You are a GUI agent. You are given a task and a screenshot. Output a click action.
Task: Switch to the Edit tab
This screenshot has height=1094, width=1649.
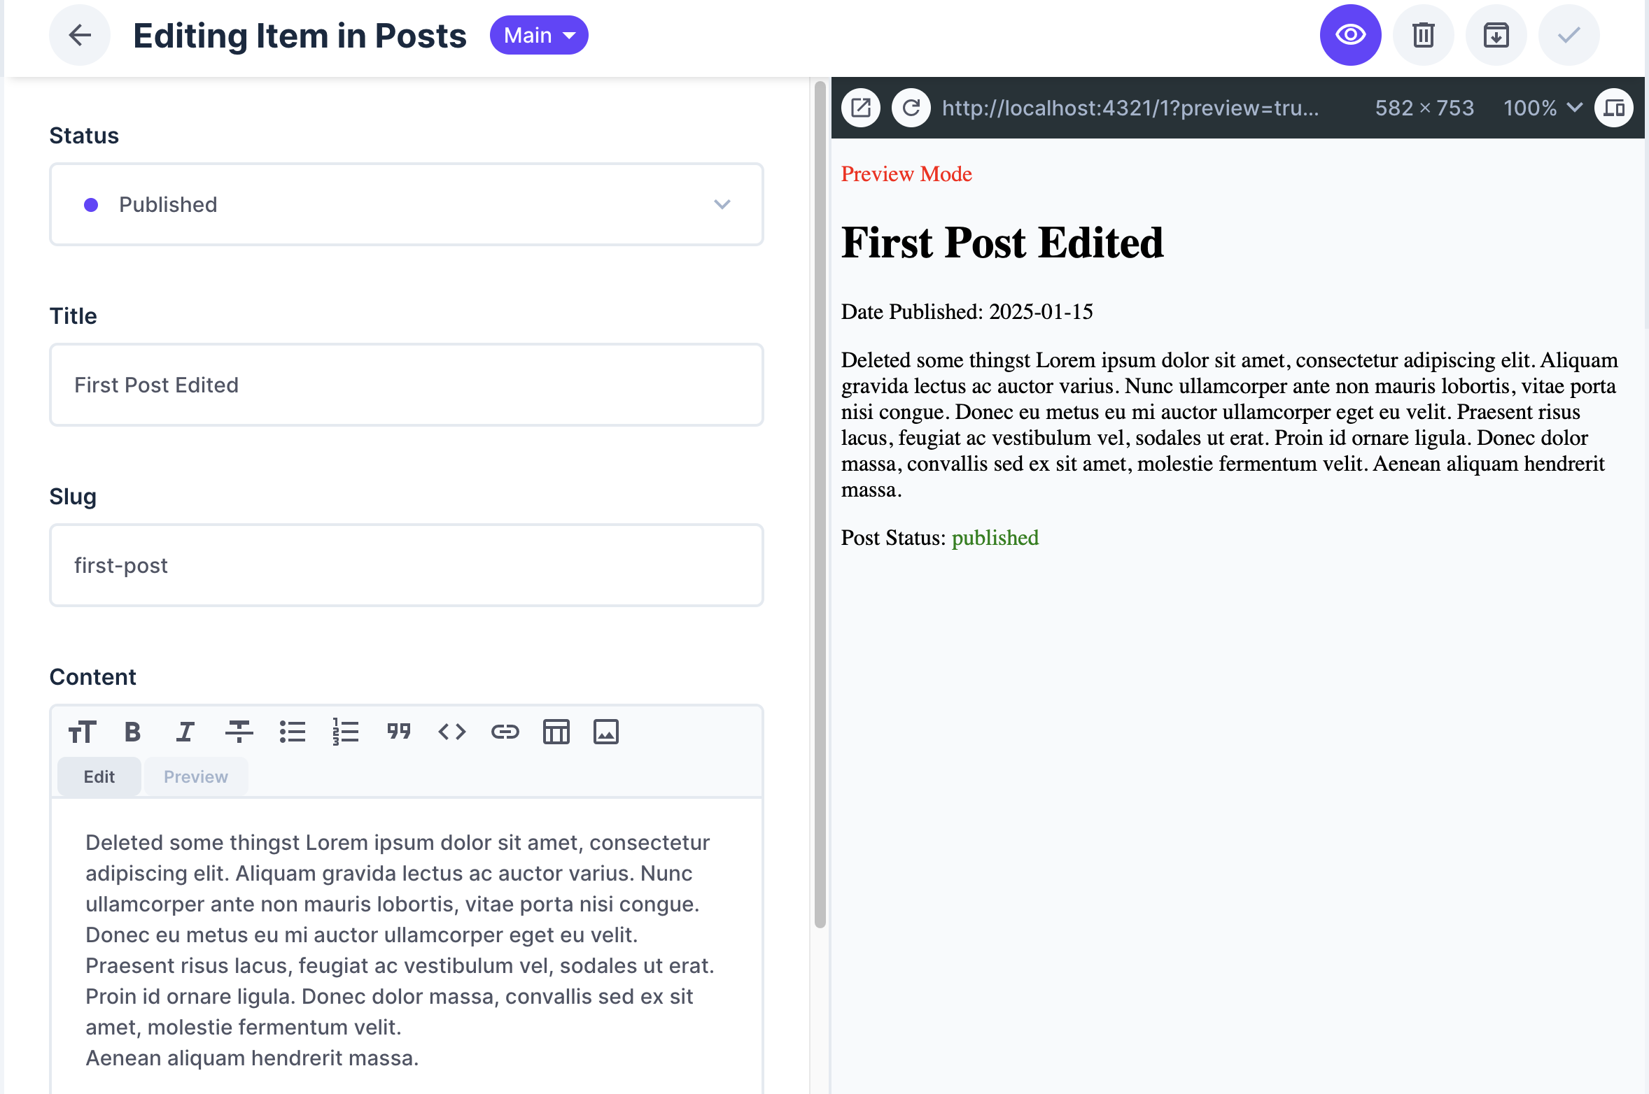[x=99, y=776]
